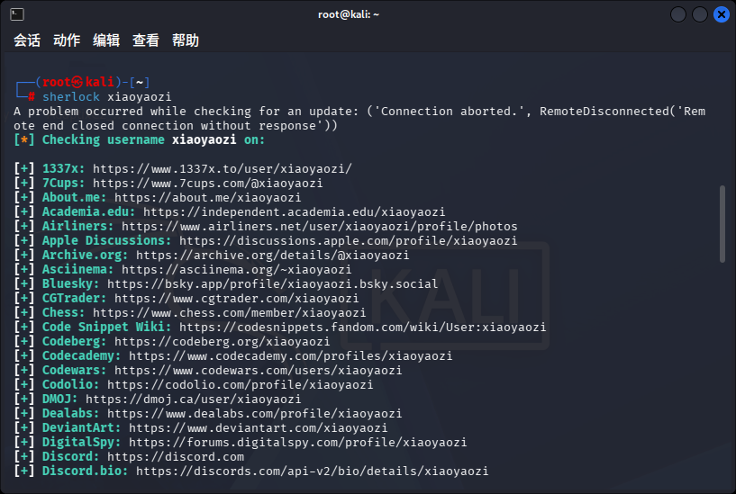Image resolution: width=736 pixels, height=494 pixels.
Task: Open the Chess.com member URL
Action: tap(229, 313)
